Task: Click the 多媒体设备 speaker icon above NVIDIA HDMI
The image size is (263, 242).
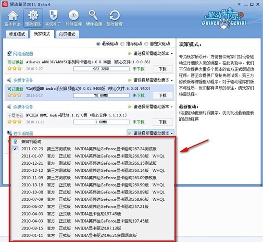Action: 9,107
